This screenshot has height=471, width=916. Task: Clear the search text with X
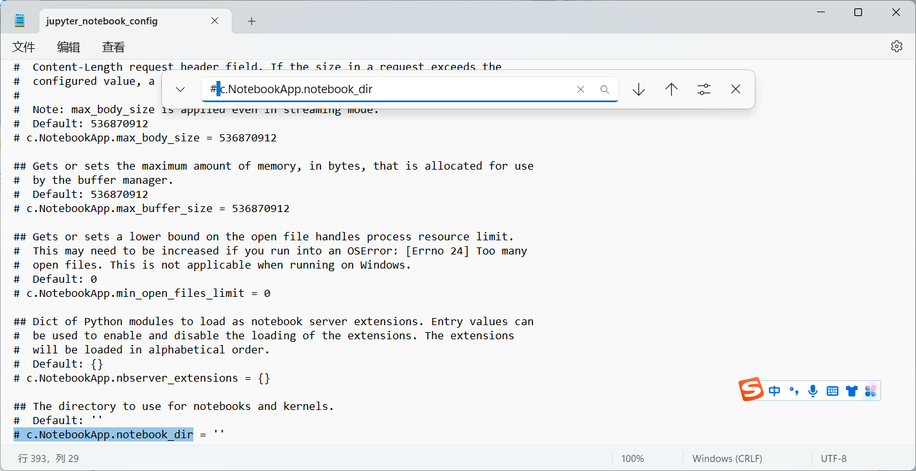(x=581, y=89)
